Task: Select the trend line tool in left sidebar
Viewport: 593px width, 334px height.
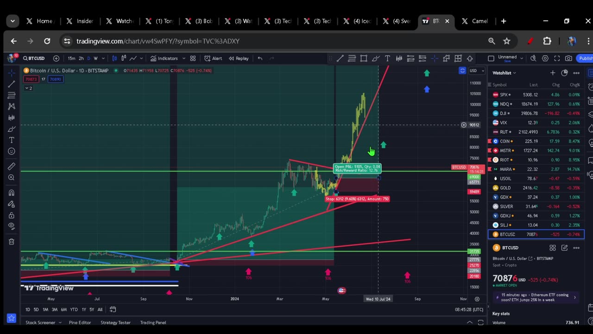Action: [x=12, y=84]
